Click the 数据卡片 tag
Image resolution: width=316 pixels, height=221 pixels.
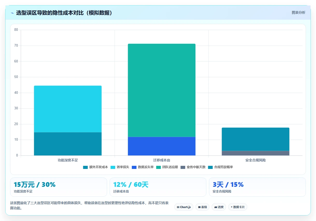coord(238,207)
